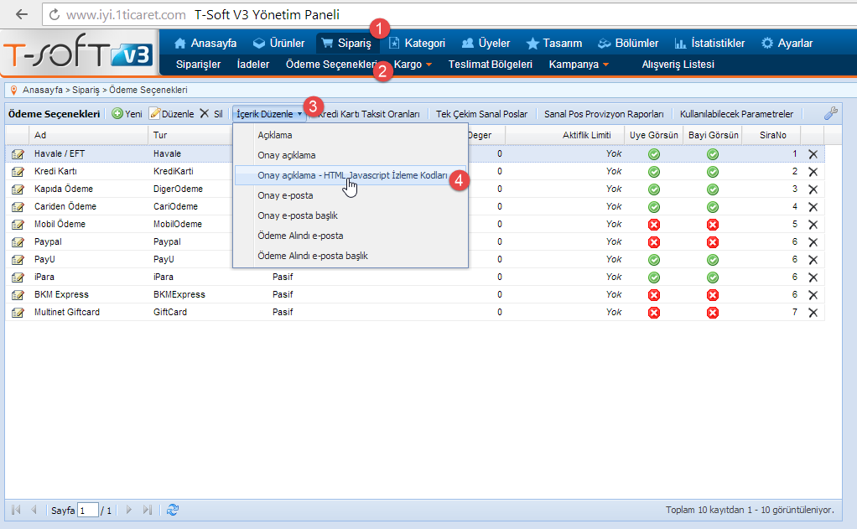This screenshot has height=529, width=857.
Task: Delete the Kapıda Ödeme row with X
Action: tap(813, 189)
